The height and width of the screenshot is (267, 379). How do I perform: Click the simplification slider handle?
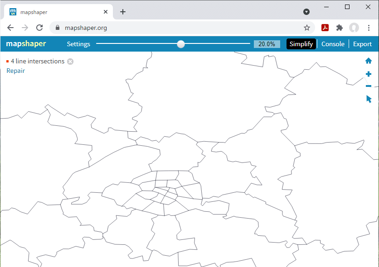(x=181, y=44)
